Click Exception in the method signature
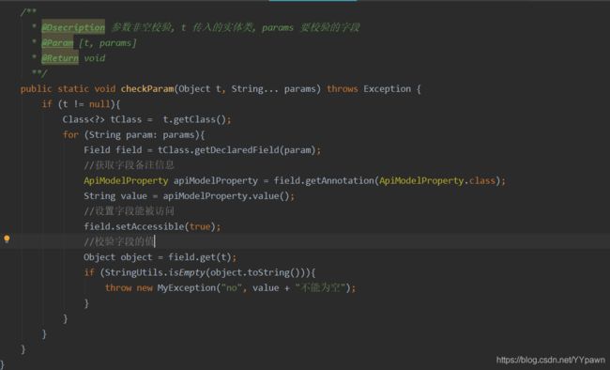Screen dimensions: 610x370 [x=387, y=89]
